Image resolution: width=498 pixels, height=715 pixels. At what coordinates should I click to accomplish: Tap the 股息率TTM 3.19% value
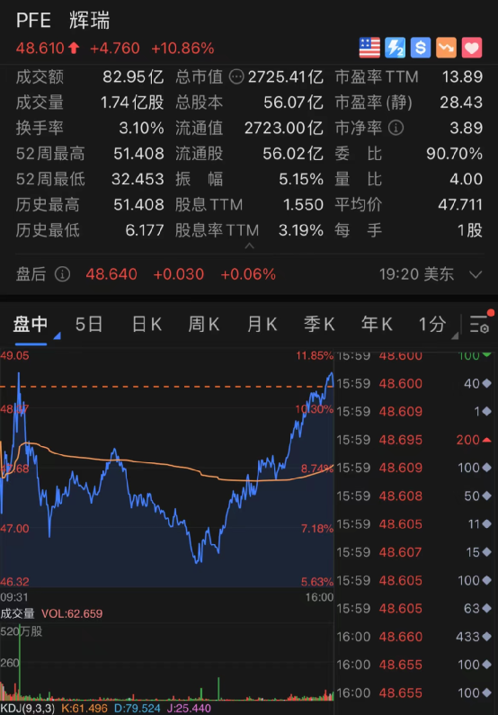(301, 230)
